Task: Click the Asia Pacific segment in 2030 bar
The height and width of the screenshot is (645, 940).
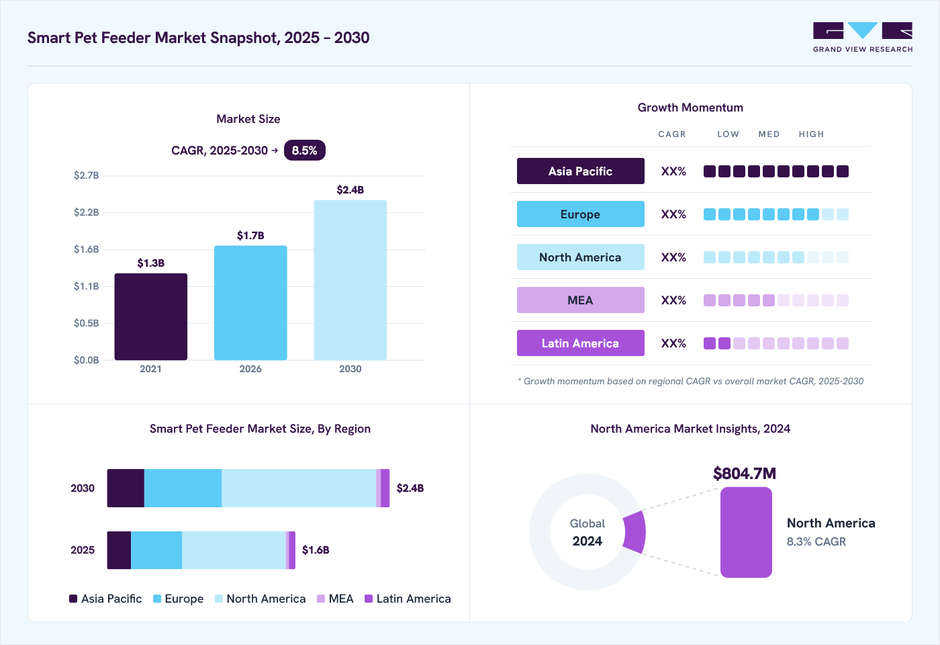Action: [x=126, y=488]
